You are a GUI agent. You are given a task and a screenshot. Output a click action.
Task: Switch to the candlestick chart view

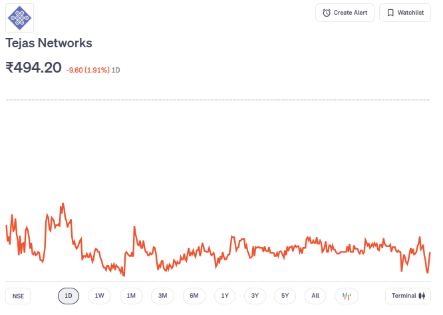(x=346, y=296)
